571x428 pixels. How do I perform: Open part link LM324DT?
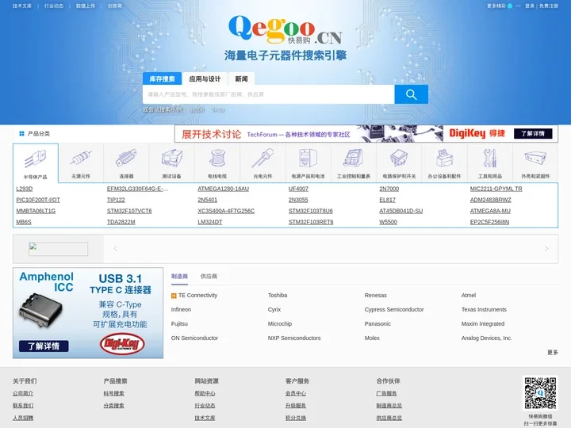[x=209, y=222]
